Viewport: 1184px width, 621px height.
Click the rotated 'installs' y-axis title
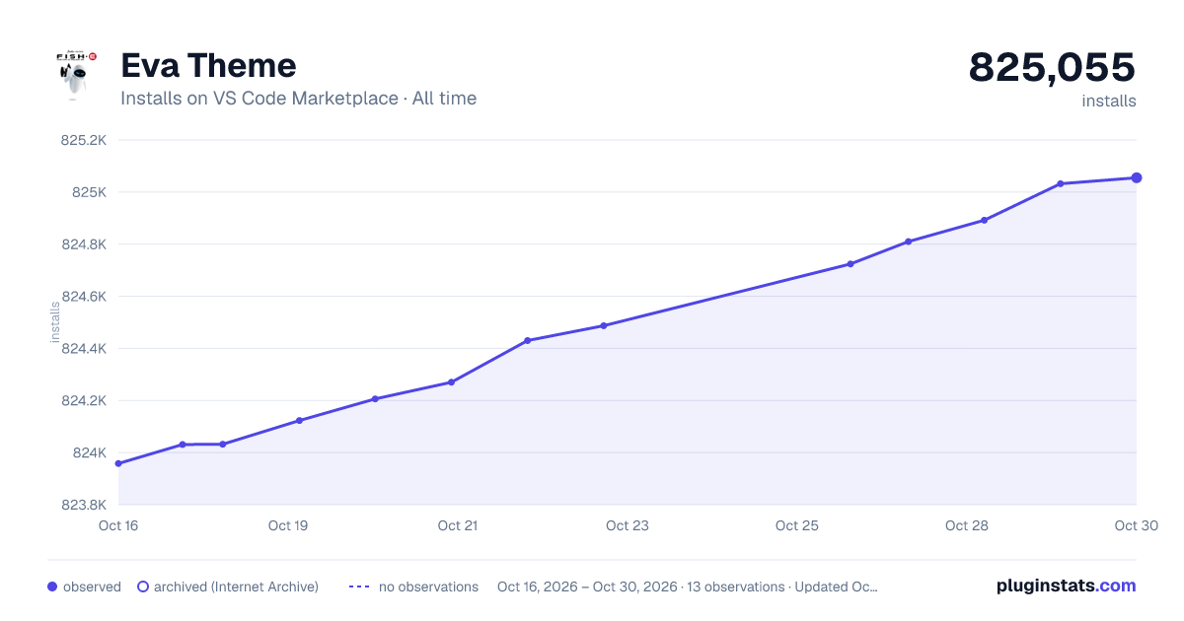click(x=55, y=322)
